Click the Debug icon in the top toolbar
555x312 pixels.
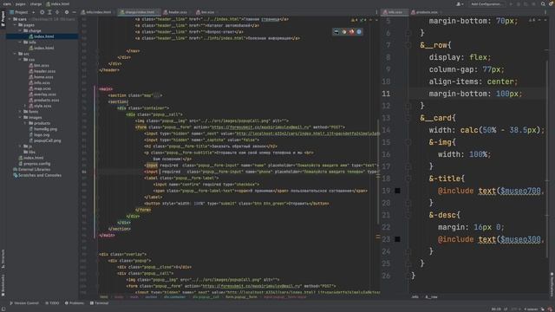519,3
